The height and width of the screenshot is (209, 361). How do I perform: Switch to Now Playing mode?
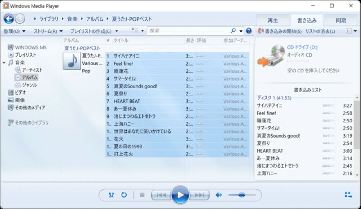pos(348,195)
